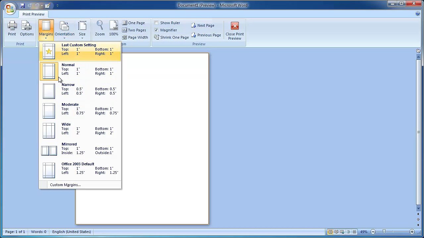Open Custom Margins dialog

click(80, 185)
